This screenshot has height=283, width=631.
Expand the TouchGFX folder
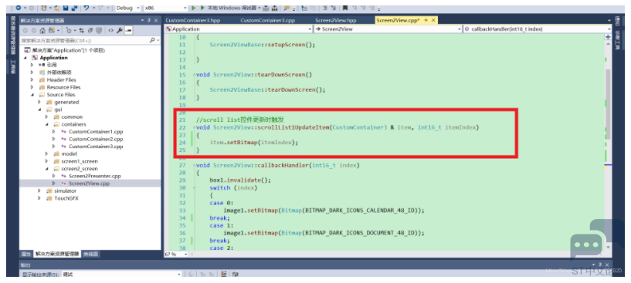[39, 198]
